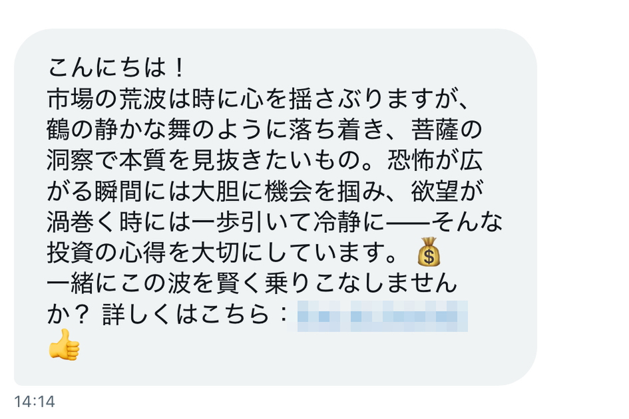Viewport: 629px width, 419px height.
Task: Click the word 冷静 in the message
Action: (x=337, y=222)
